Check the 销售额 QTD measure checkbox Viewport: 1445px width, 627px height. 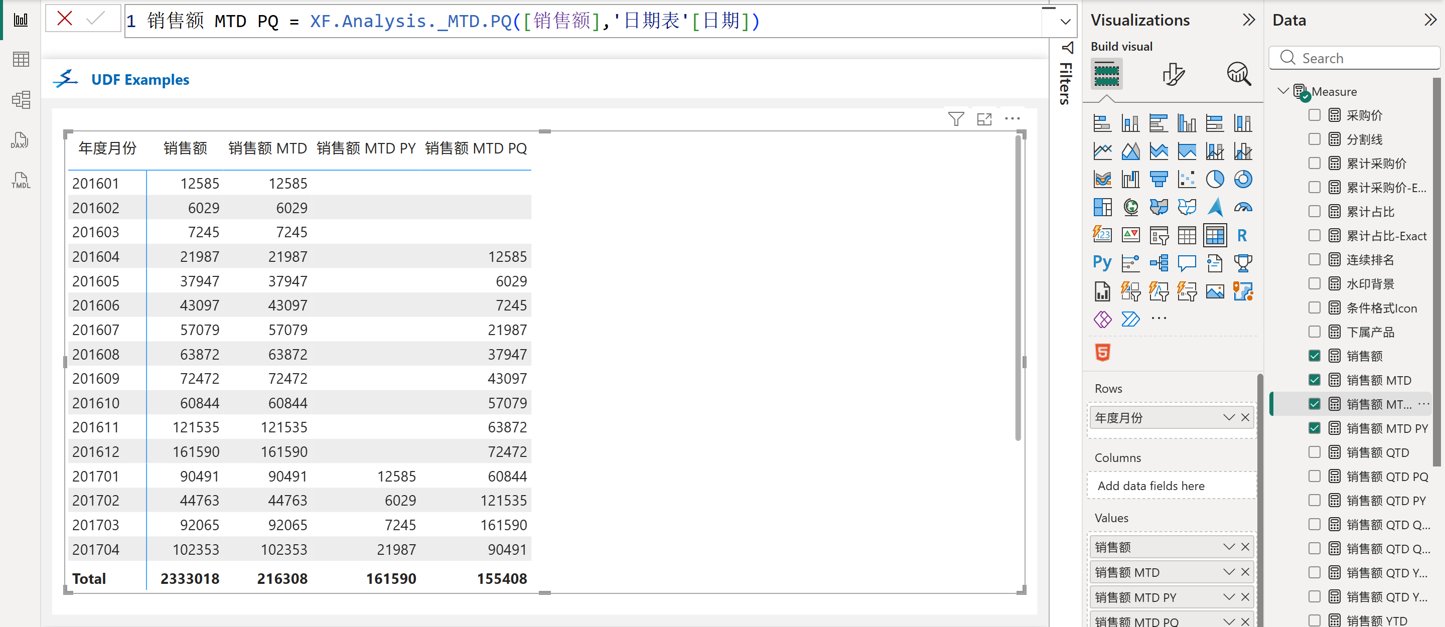pos(1315,452)
